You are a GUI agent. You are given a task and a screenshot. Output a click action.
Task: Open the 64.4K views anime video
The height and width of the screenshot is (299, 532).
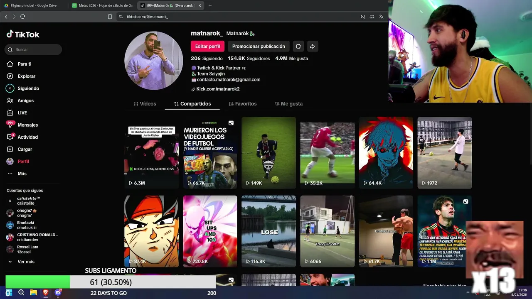pos(386,152)
